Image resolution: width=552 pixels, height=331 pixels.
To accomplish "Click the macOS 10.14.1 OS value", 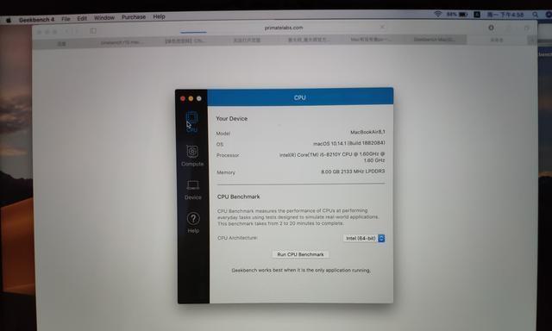I will coord(348,143).
